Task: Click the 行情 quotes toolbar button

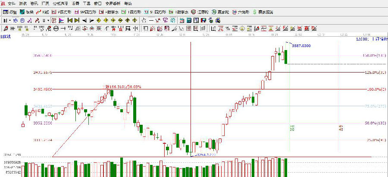Action: [10, 12]
